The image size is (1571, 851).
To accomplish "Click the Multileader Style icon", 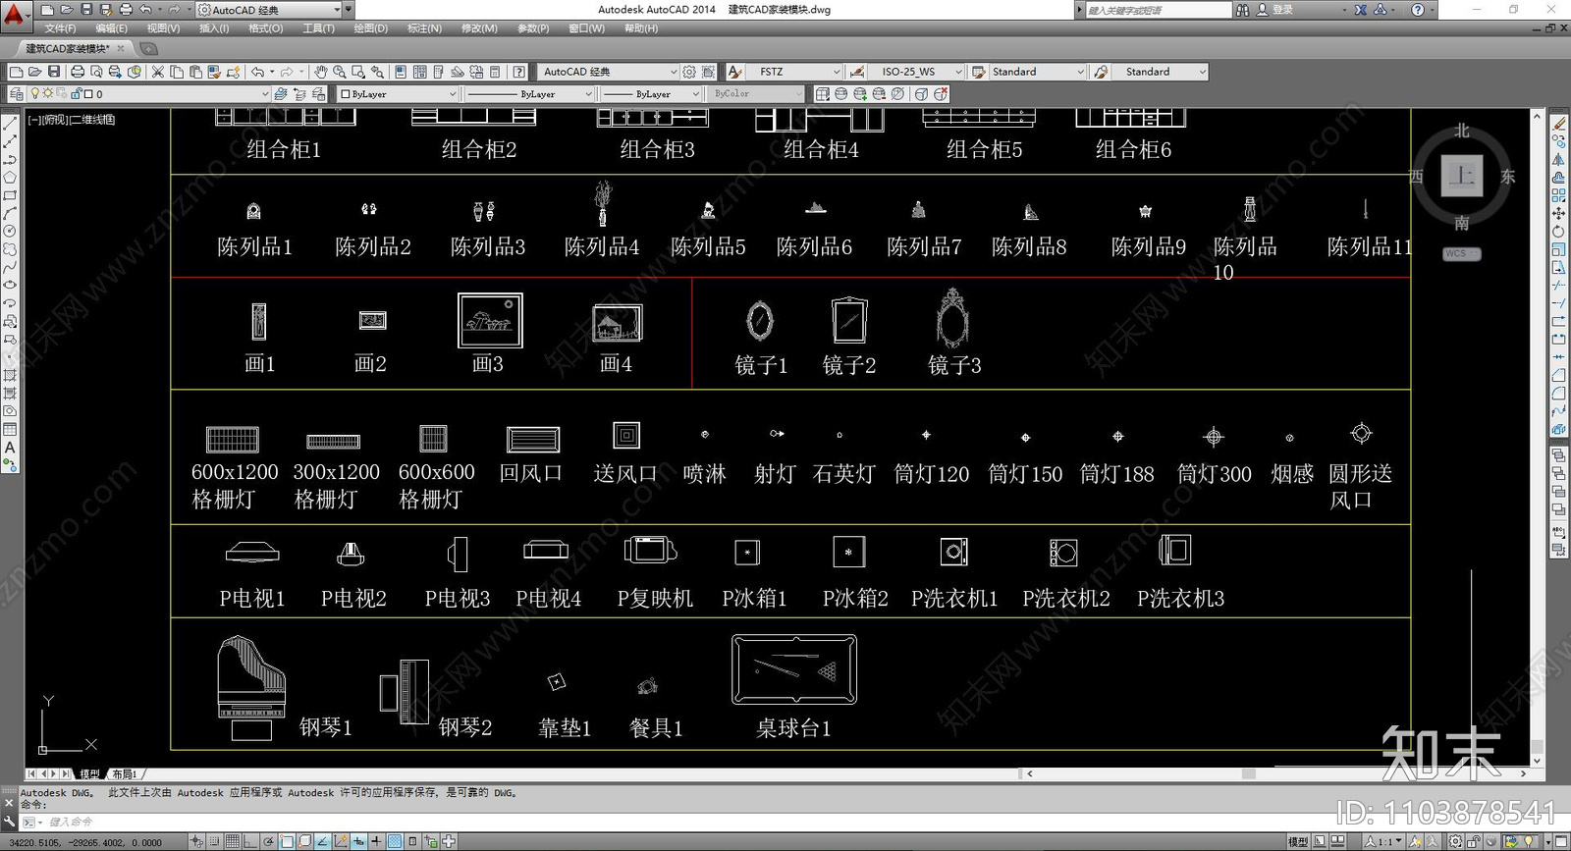I will [x=1101, y=72].
